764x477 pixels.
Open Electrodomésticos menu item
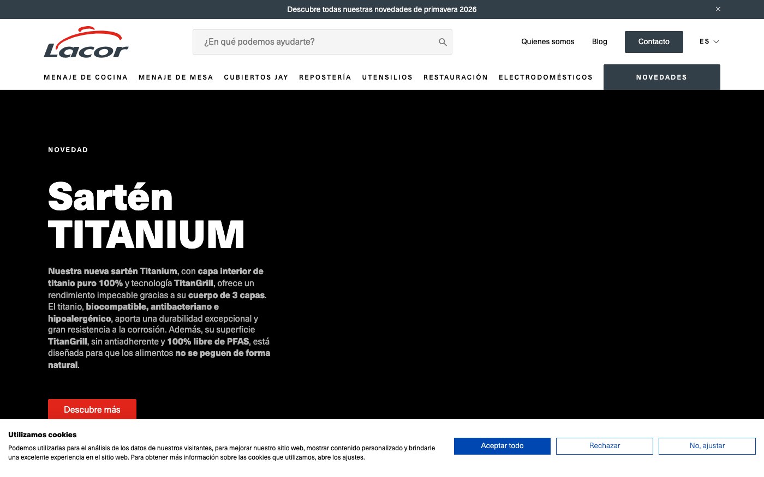coord(546,77)
